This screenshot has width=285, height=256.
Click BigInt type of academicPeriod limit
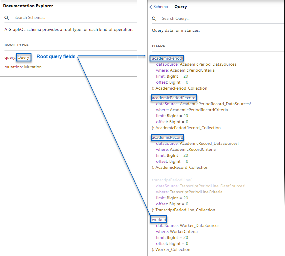click(x=172, y=76)
